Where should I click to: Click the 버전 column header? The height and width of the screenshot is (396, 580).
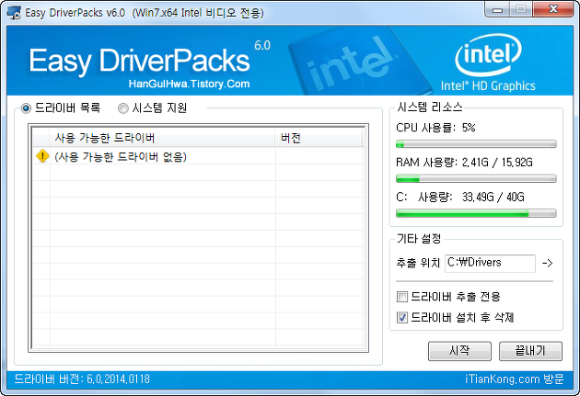coord(319,139)
